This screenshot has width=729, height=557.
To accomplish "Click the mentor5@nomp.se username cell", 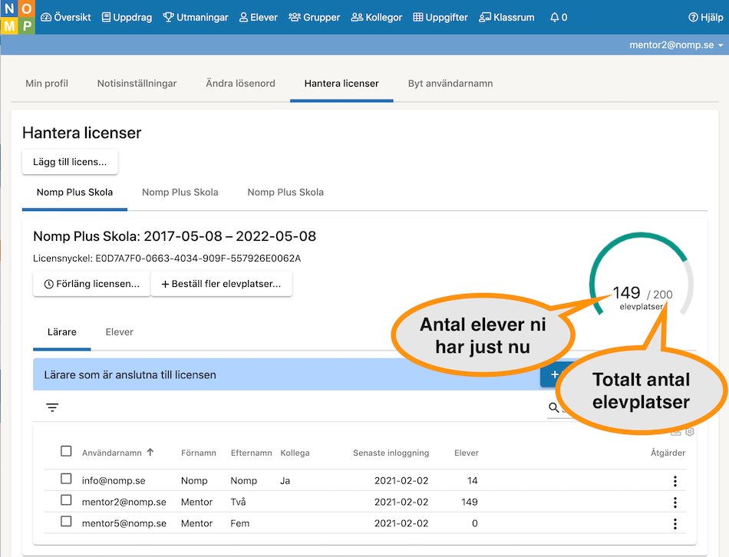I will [124, 523].
